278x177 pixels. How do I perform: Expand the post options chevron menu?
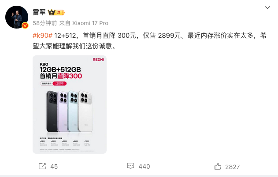pyautogui.click(x=267, y=7)
